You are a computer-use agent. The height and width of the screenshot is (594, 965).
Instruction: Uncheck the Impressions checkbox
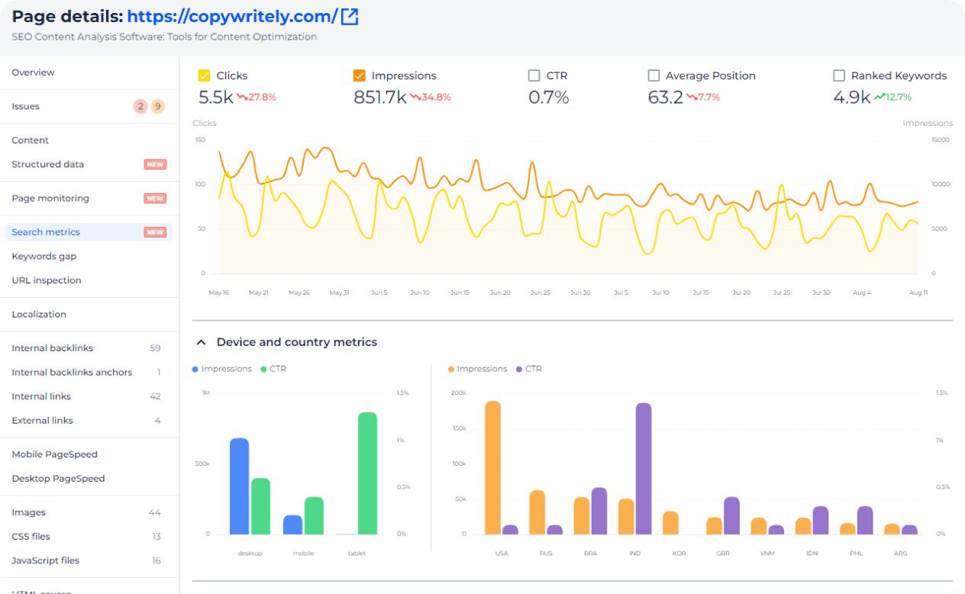pos(359,76)
